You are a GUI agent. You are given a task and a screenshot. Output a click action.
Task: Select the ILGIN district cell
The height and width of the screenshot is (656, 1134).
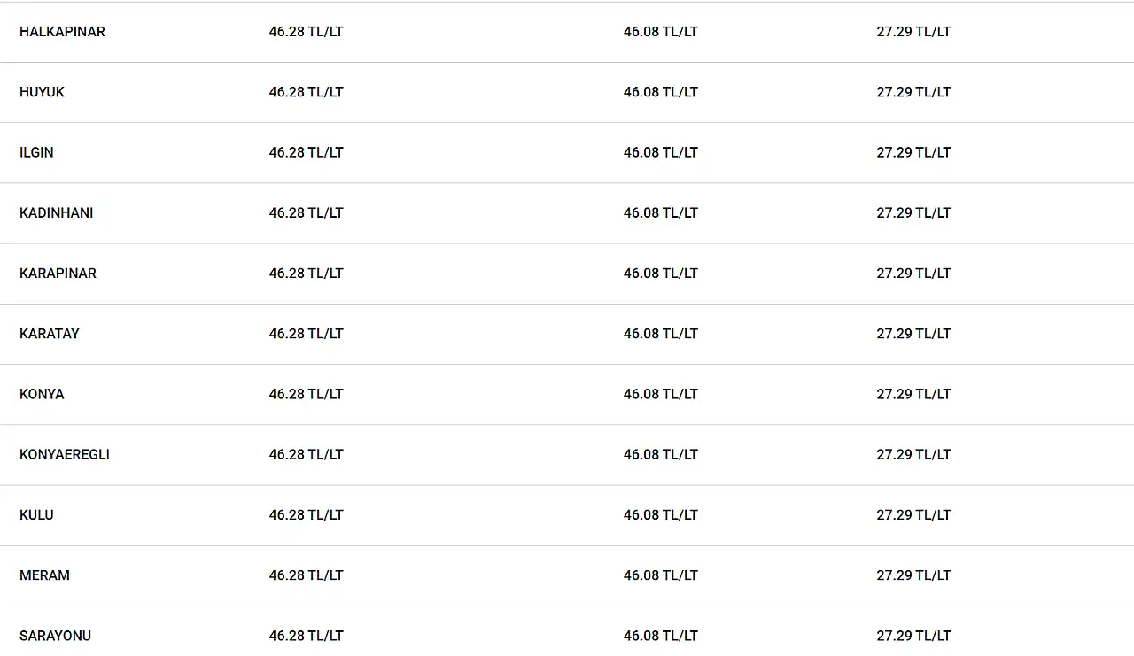point(36,152)
